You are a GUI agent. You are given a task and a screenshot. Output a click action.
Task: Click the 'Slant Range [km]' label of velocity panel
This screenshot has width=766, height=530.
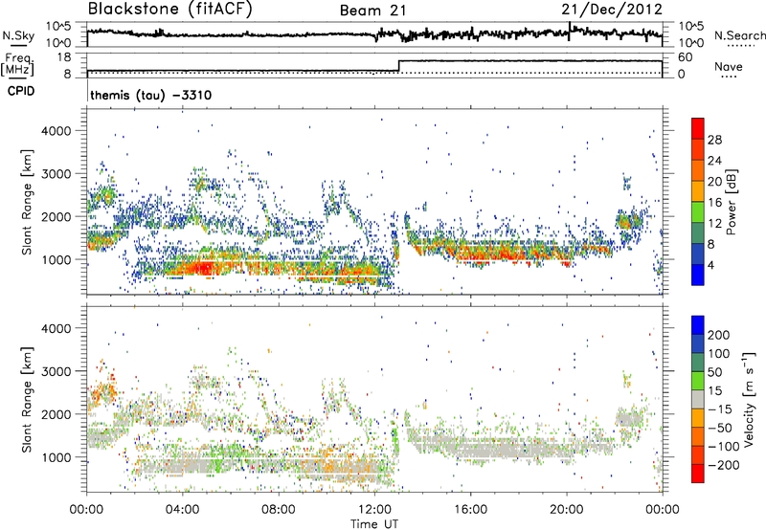tap(27, 399)
